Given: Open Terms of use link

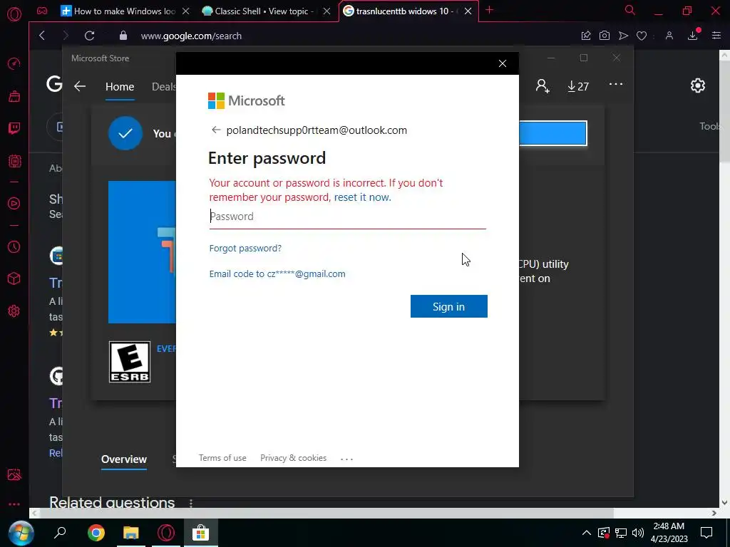Looking at the screenshot, I should click(222, 458).
